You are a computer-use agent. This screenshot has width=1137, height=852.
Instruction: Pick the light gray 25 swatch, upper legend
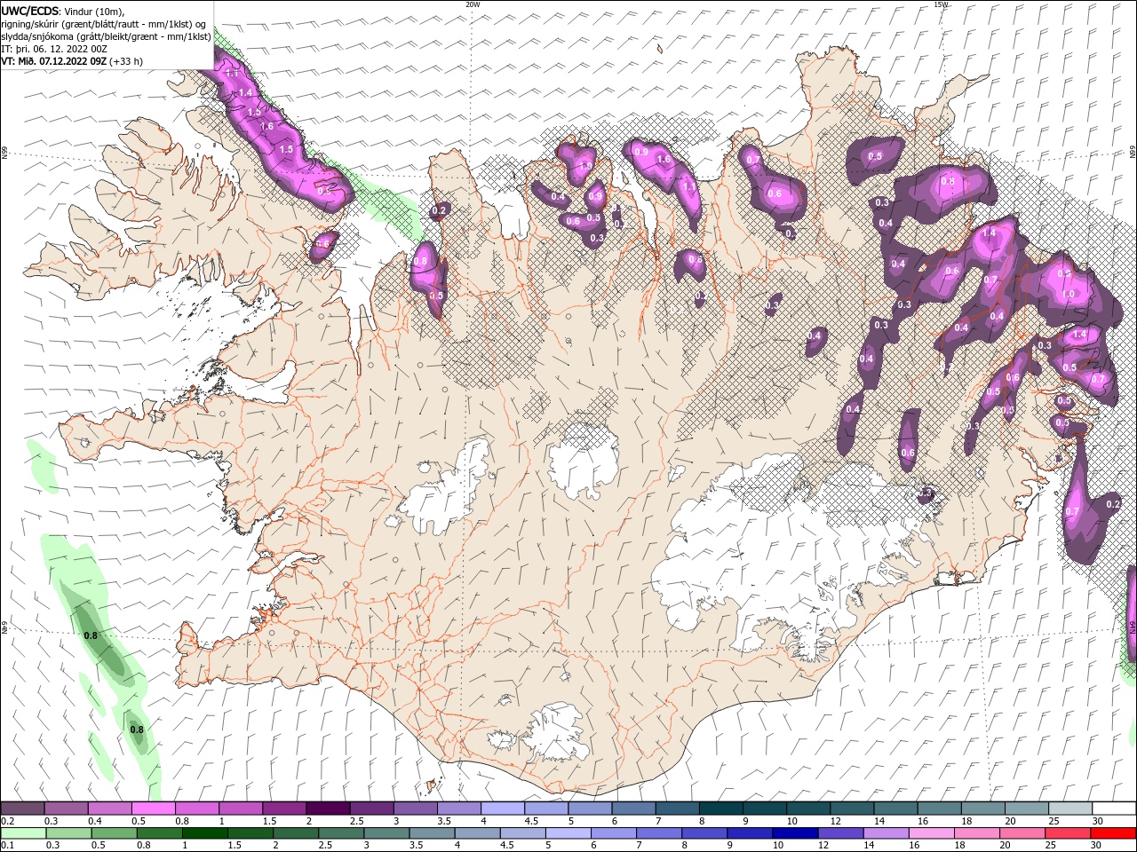click(x=1069, y=809)
